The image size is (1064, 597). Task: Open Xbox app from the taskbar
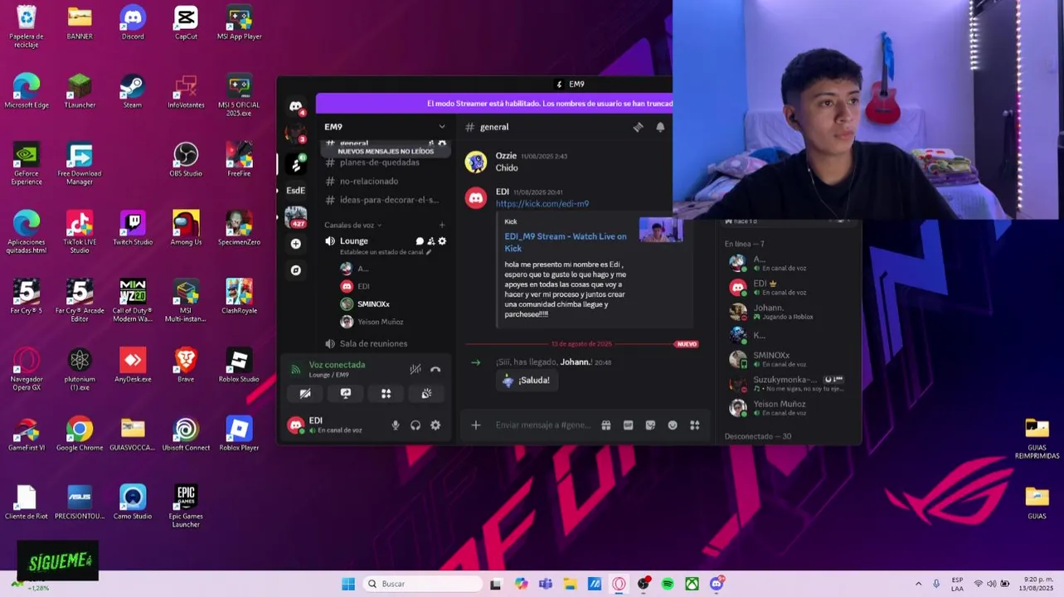coord(692,584)
